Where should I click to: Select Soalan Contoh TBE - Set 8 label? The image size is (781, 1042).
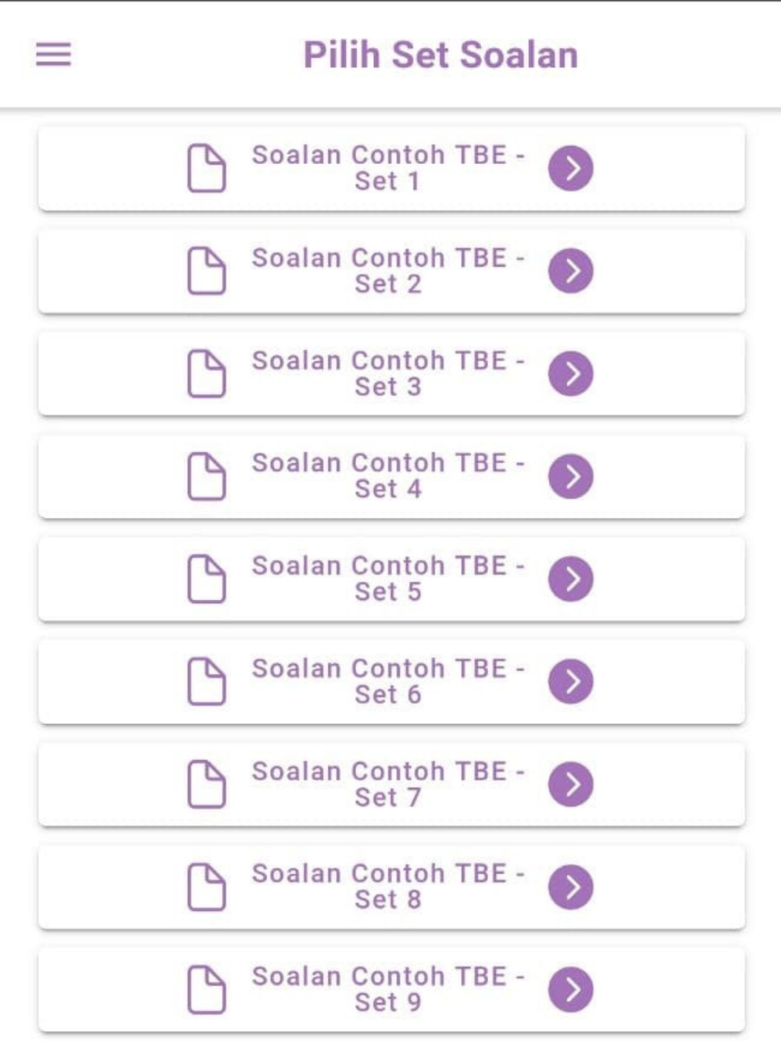(387, 887)
